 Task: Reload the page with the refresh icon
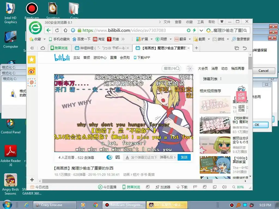(57, 30)
